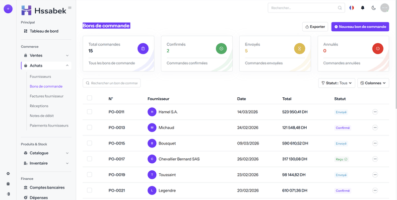
Task: Click Nouveau bon de commande button
Action: [x=360, y=27]
